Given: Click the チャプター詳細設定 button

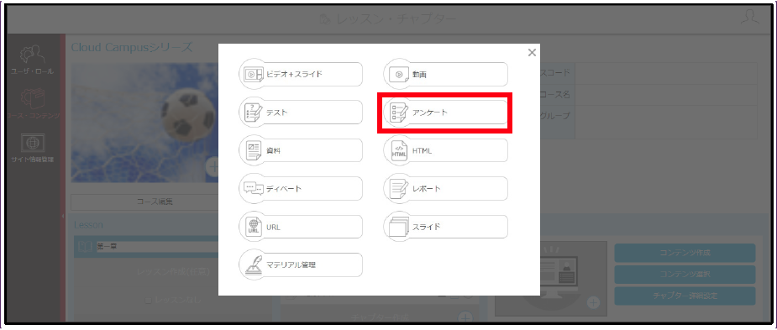Looking at the screenshot, I should point(685,296).
